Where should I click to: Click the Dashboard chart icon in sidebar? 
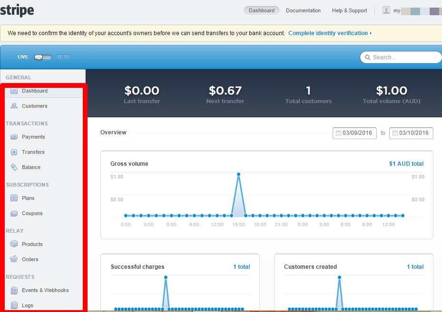click(x=14, y=91)
